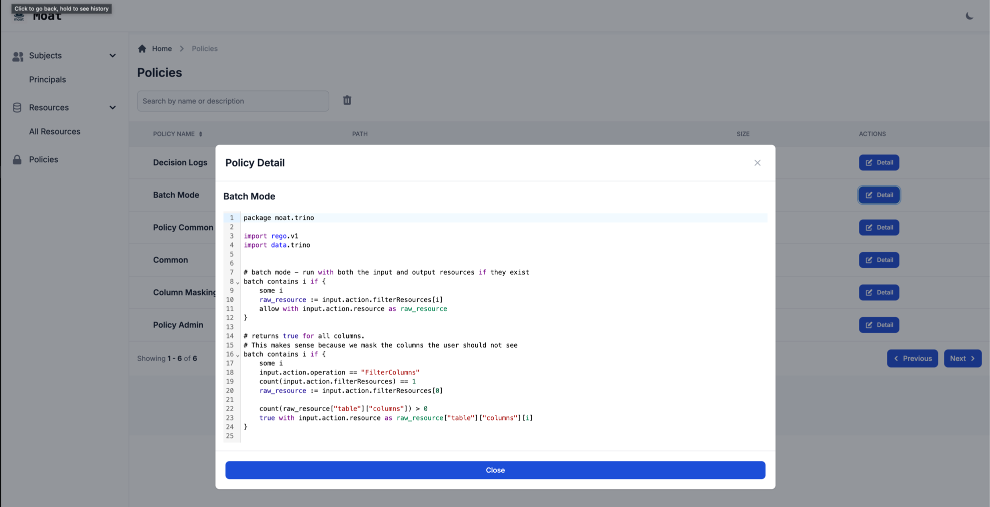Image resolution: width=990 pixels, height=507 pixels.
Task: Fold code block at line 8
Action: pos(238,282)
